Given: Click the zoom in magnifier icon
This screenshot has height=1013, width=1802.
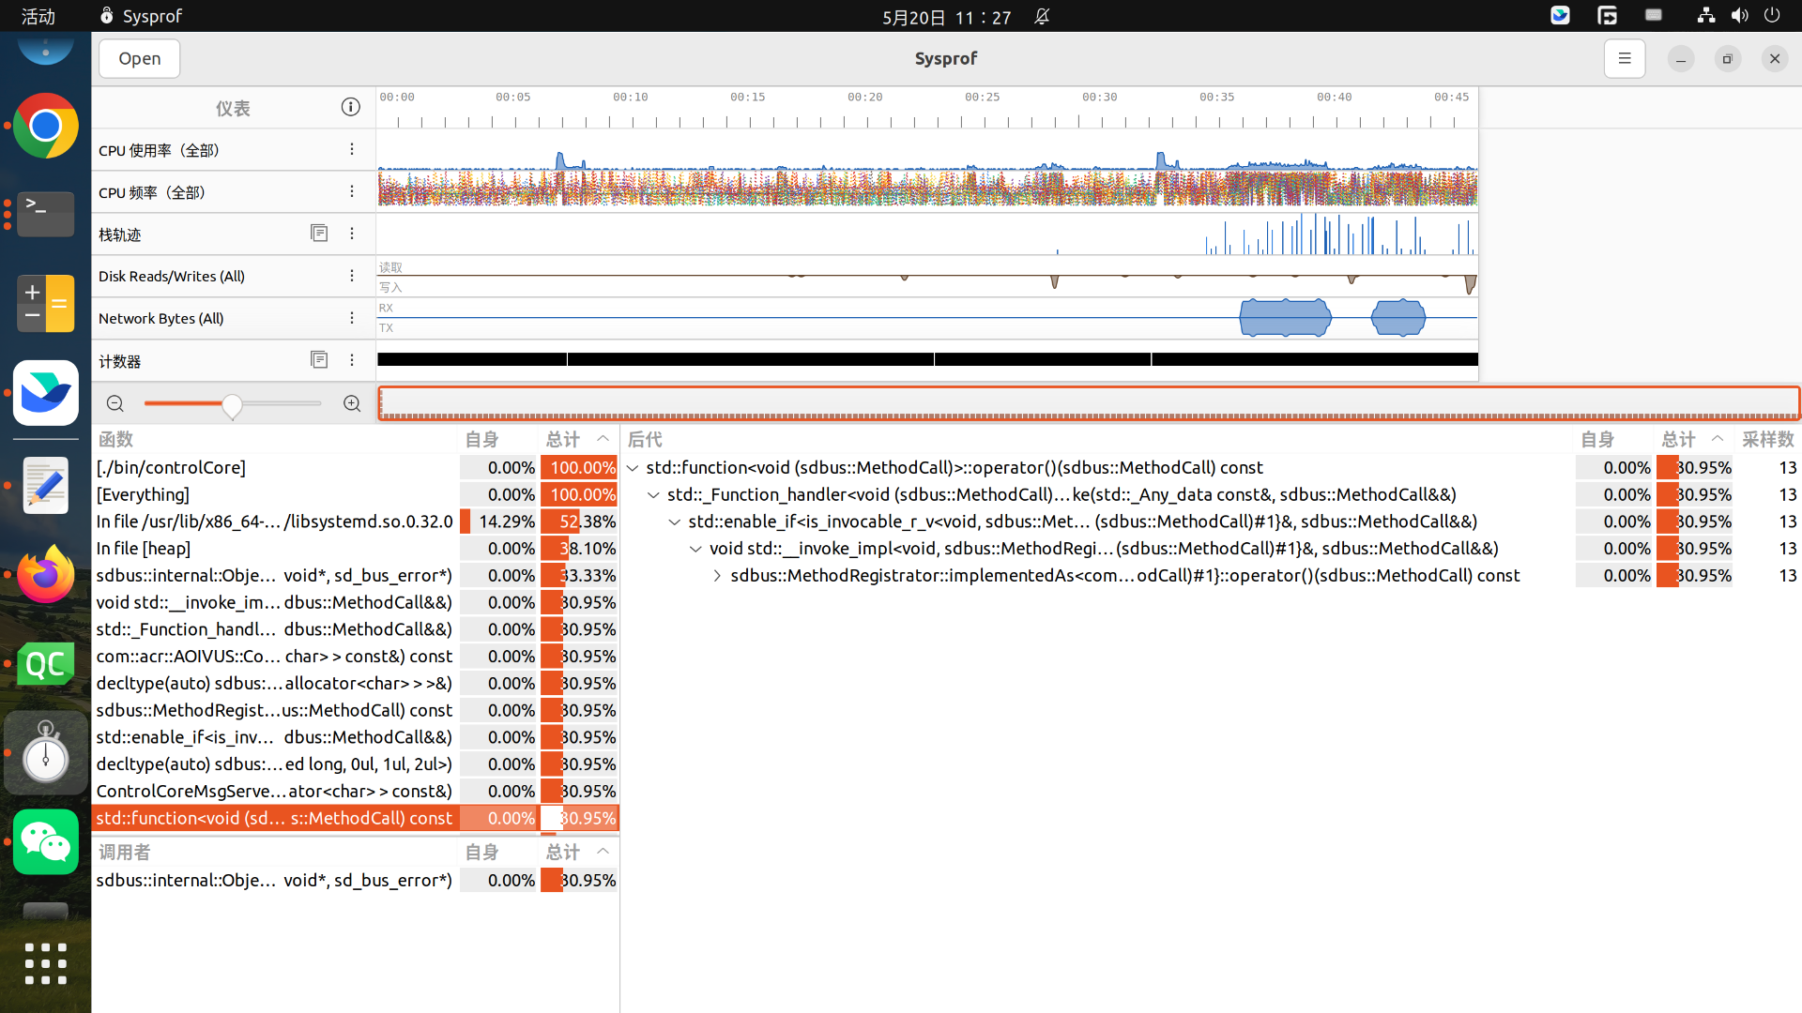Looking at the screenshot, I should click(x=352, y=403).
